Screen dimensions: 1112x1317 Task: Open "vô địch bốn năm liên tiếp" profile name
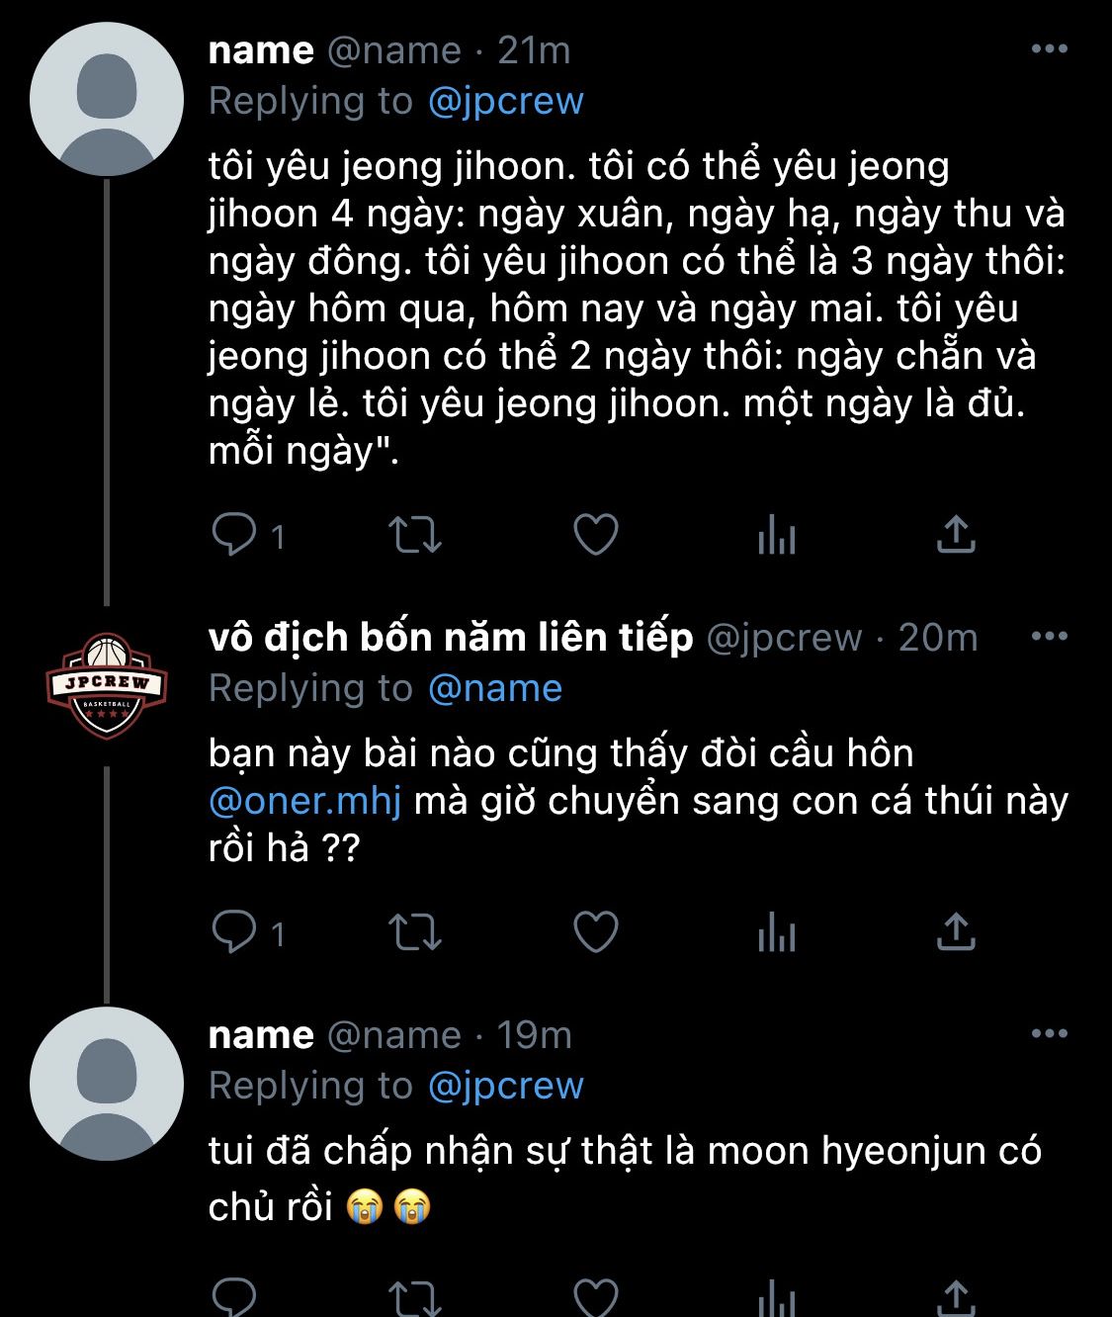click(x=451, y=638)
